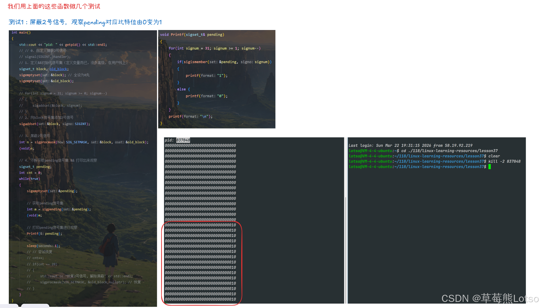Click the red heading about testing functions
The height and width of the screenshot is (308, 540).
point(54,6)
